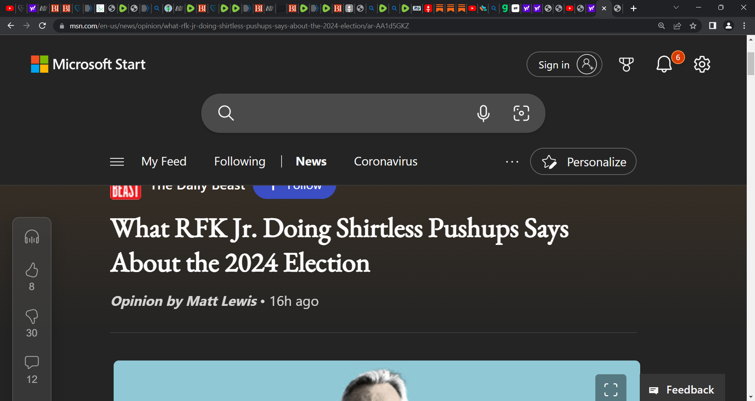Image resolution: width=755 pixels, height=401 pixels.
Task: Click the scrollbar down arrow
Action: click(751, 397)
